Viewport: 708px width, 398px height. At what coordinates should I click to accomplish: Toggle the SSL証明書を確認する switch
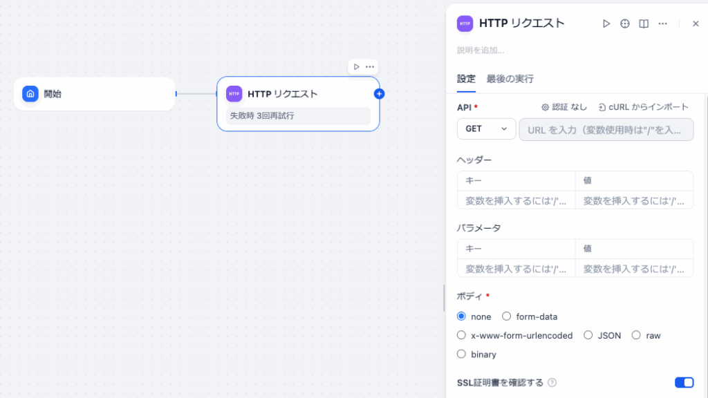click(x=684, y=383)
